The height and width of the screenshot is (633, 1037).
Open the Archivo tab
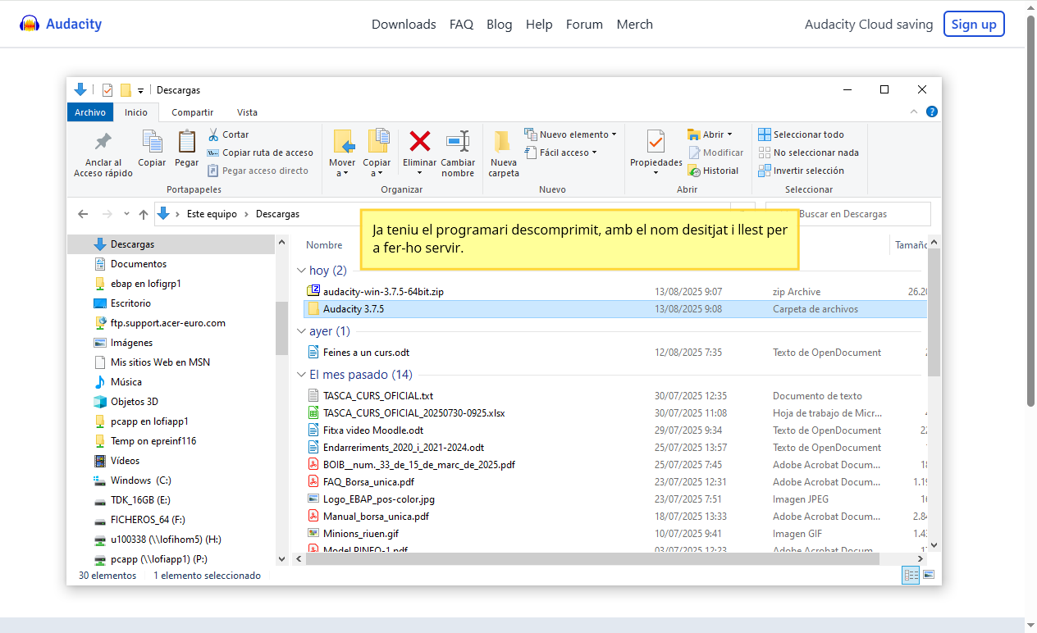[x=90, y=112]
